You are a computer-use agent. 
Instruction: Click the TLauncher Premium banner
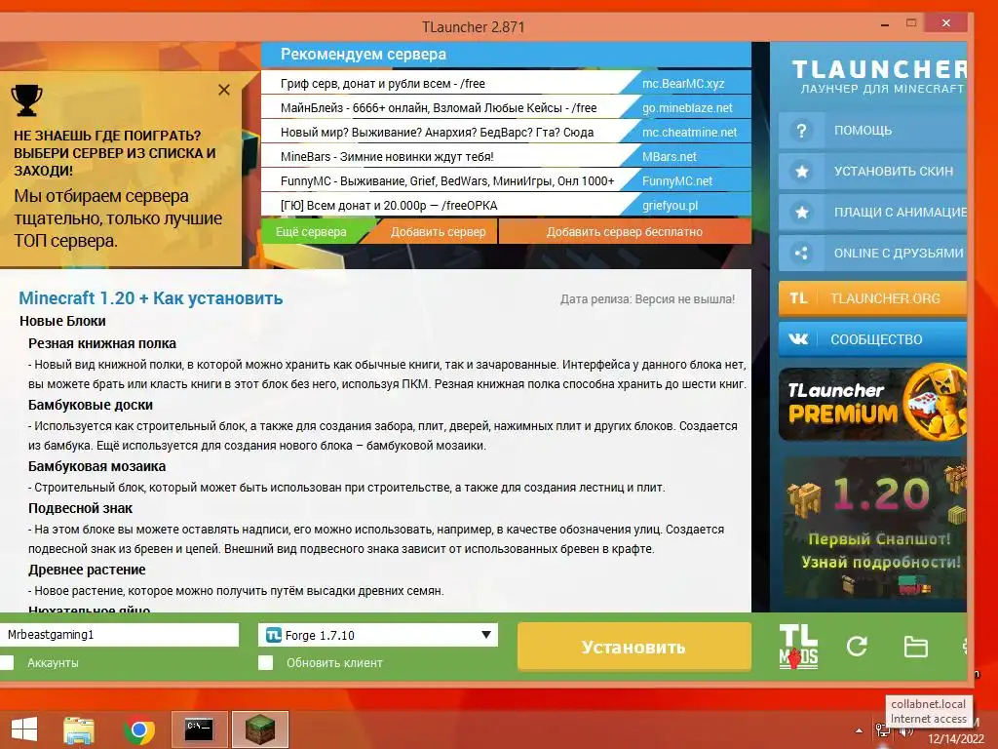[x=872, y=403]
